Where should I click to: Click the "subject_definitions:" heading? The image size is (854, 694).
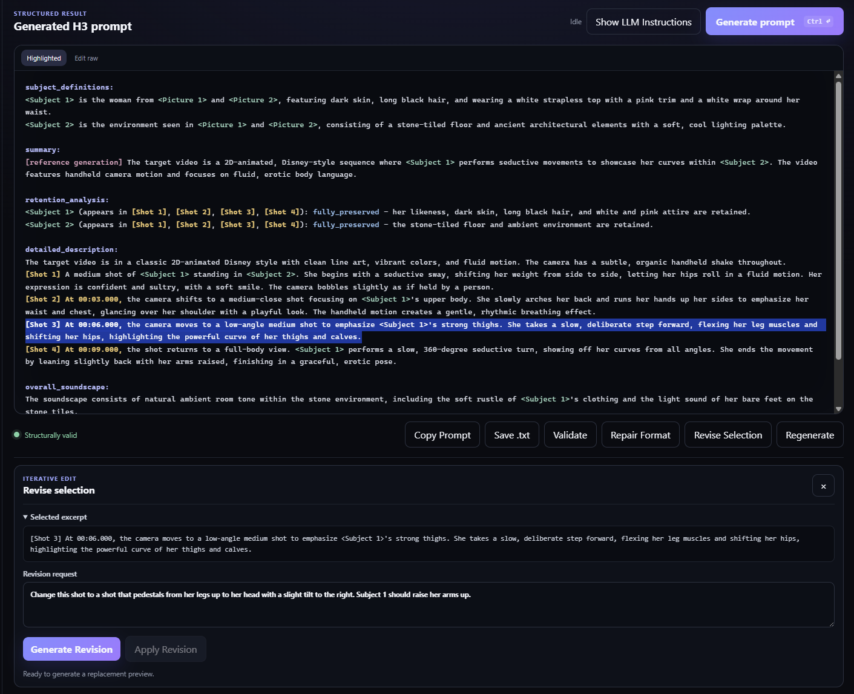69,87
